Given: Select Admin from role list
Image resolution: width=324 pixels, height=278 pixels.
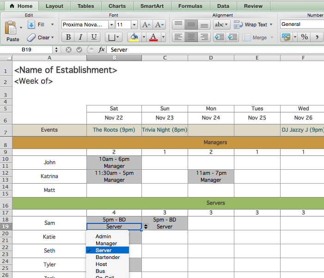Looking at the screenshot, I should pos(107,236).
